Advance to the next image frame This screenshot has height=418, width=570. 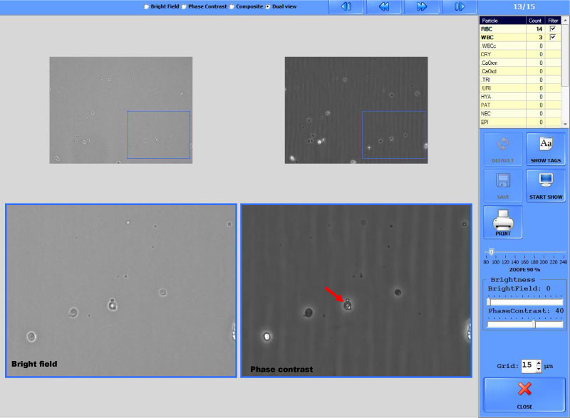point(422,6)
